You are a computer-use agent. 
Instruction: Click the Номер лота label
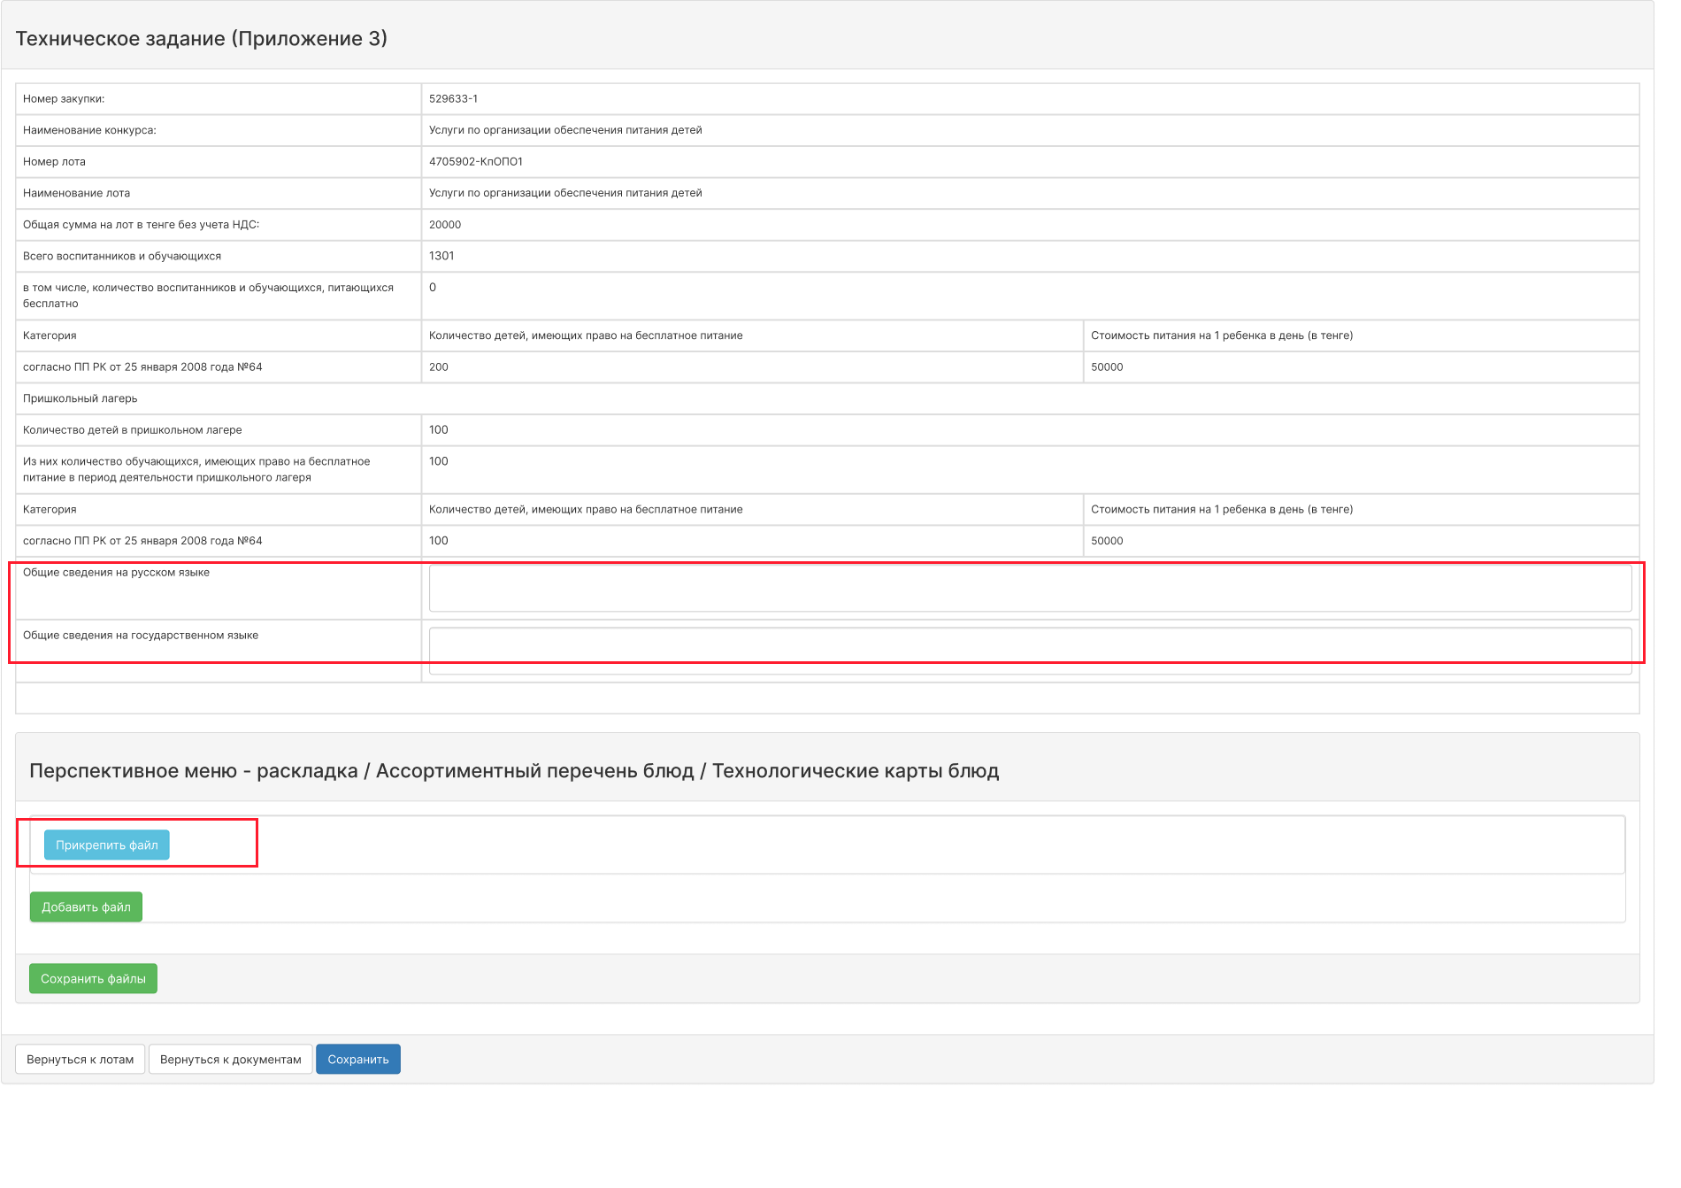[x=54, y=162]
